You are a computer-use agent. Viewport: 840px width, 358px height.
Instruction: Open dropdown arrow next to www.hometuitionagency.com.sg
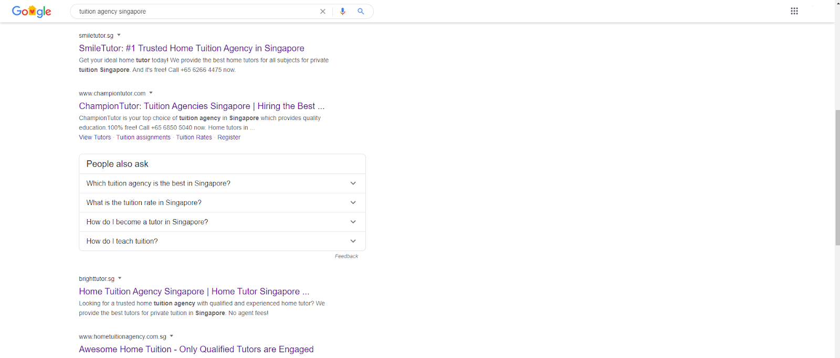(x=172, y=336)
